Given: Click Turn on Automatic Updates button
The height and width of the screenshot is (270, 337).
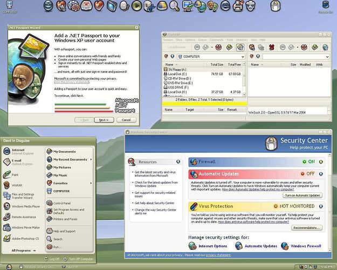Looking at the screenshot, I should point(302,195).
